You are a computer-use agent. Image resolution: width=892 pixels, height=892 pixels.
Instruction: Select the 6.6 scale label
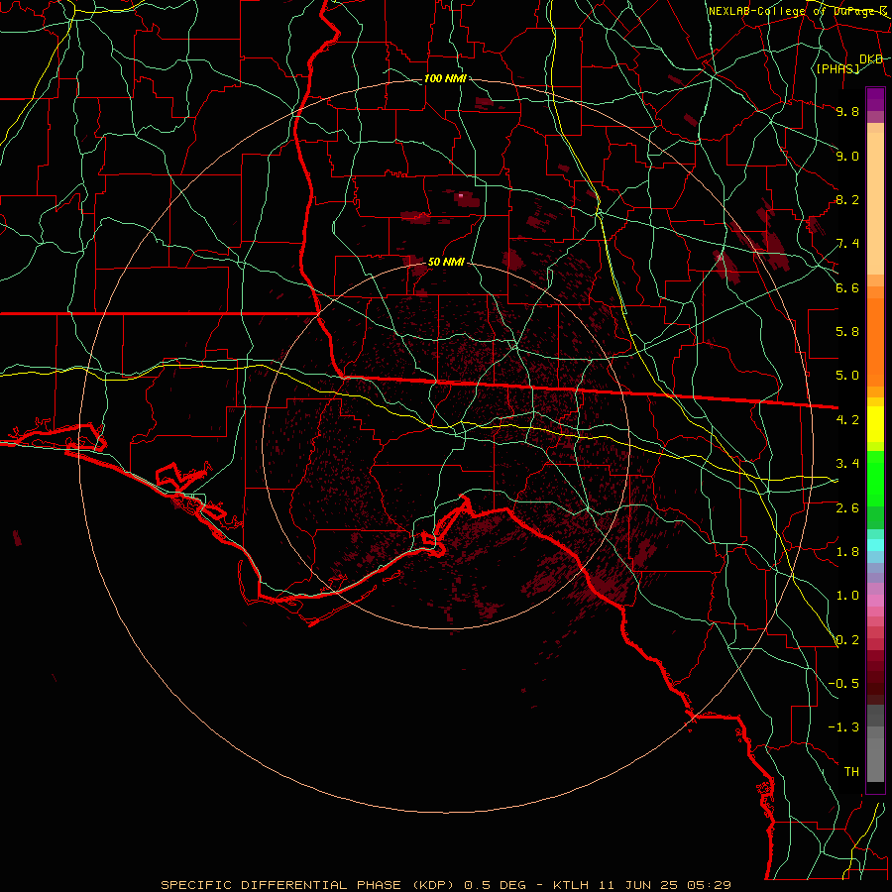847,287
